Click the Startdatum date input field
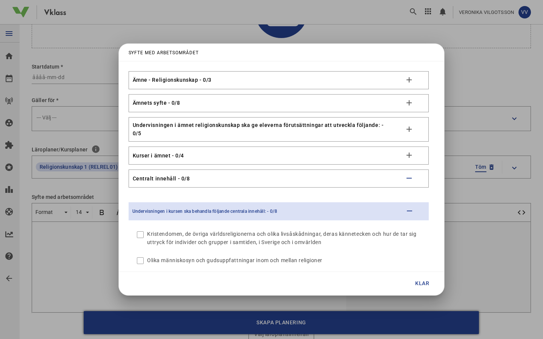This screenshot has height=339, width=543. click(75, 77)
